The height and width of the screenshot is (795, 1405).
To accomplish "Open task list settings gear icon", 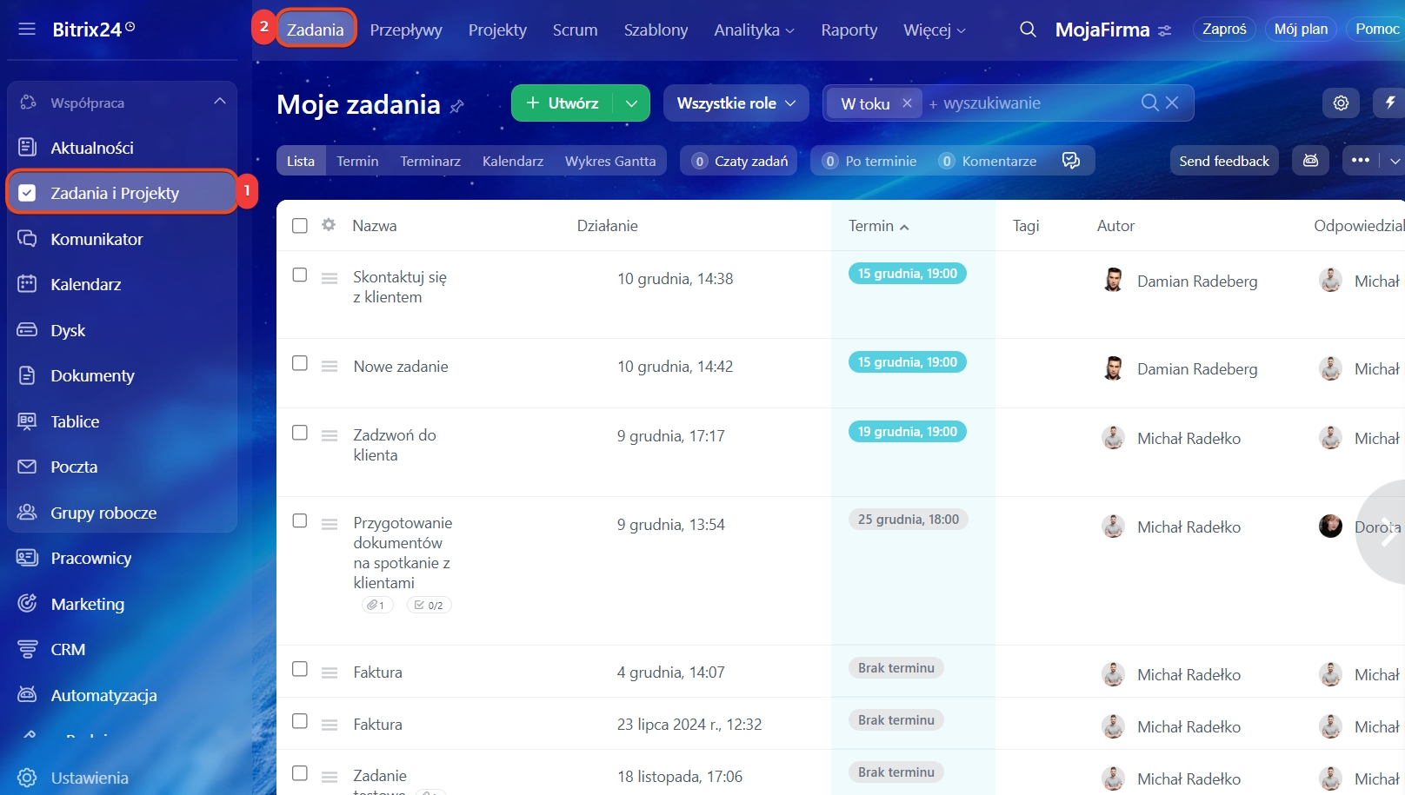I will pyautogui.click(x=1341, y=103).
